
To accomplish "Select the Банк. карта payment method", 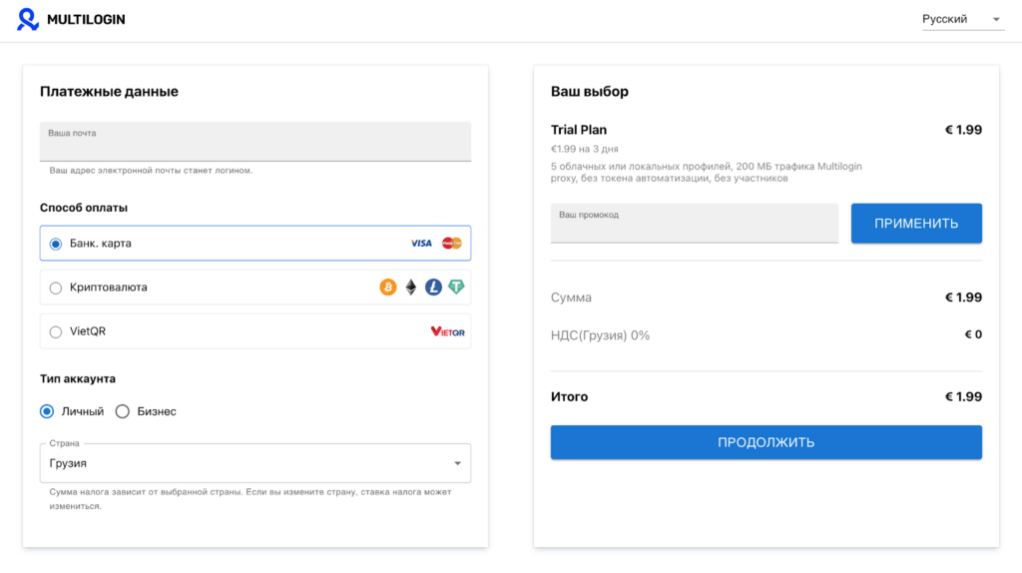I will click(255, 244).
